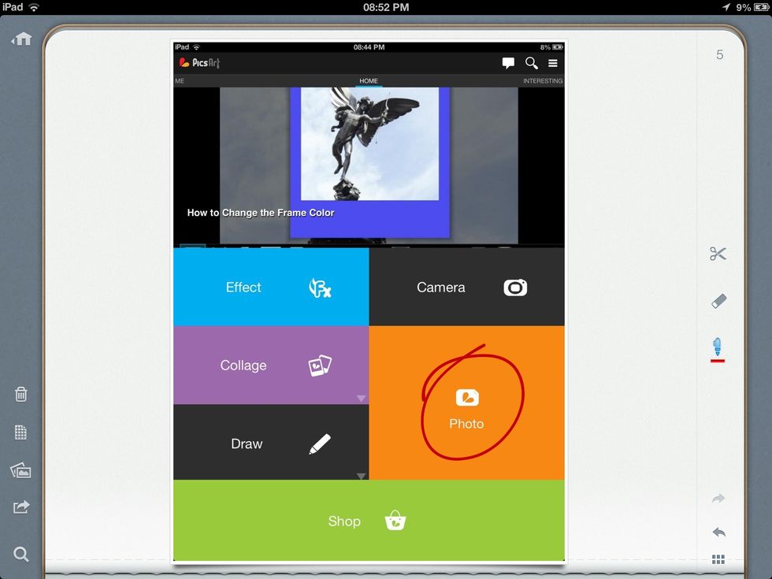Viewport: 772px width, 579px height.
Task: Switch to the INTERESTING tab
Action: click(542, 80)
